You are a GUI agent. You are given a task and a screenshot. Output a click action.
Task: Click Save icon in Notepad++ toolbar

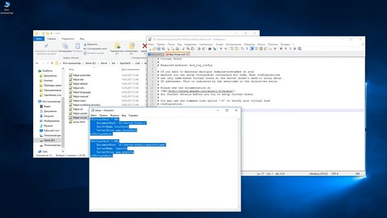158,48
